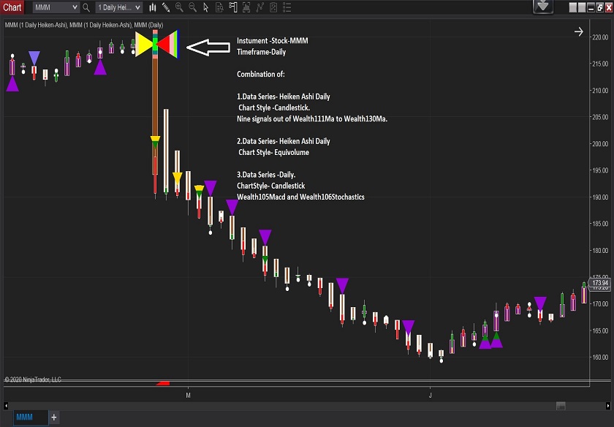The image size is (614, 427).
Task: Add a new tab with plus button
Action: pos(53,417)
